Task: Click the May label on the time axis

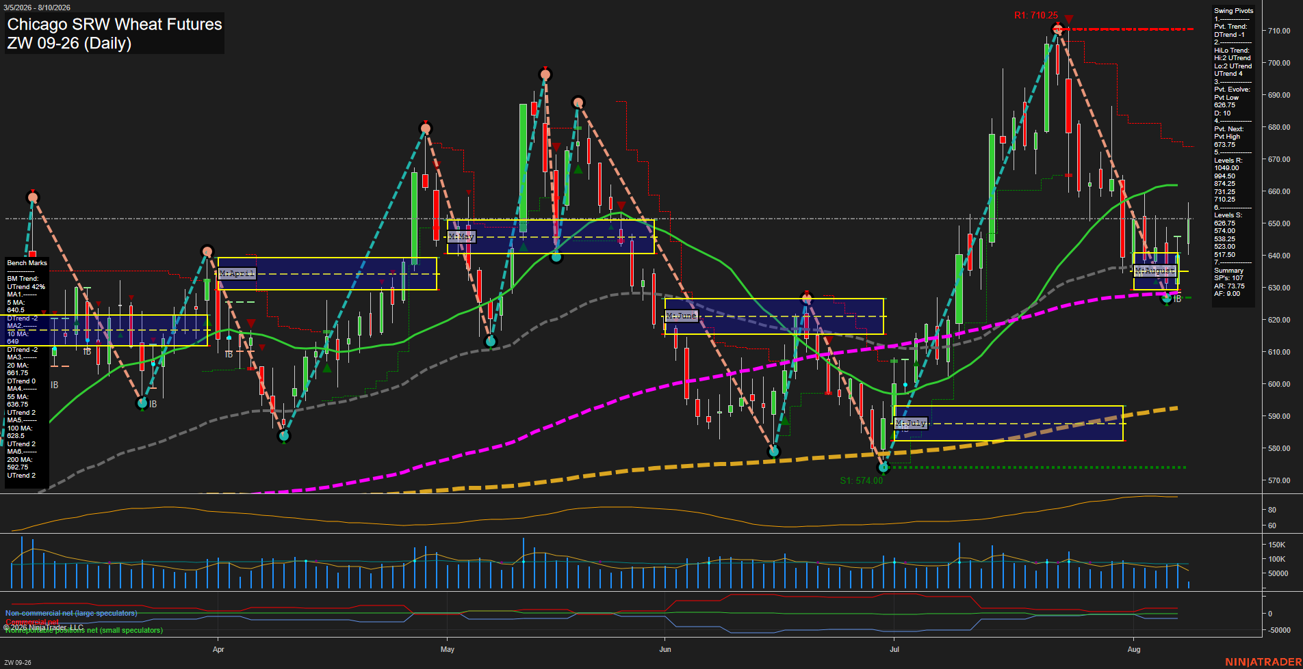Action: point(448,649)
